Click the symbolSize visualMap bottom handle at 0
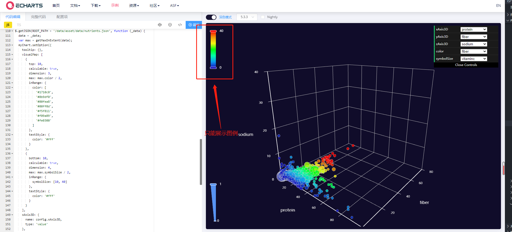This screenshot has width=512, height=232. [215, 221]
